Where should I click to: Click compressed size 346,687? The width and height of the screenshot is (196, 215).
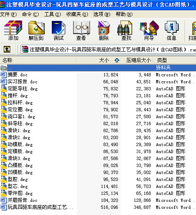143,207
